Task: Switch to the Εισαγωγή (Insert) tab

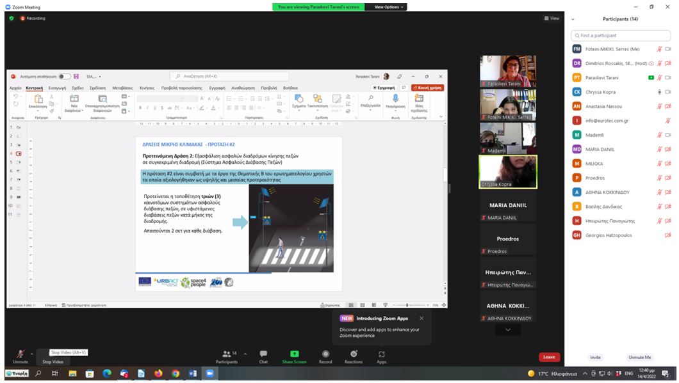Action: 57,88
